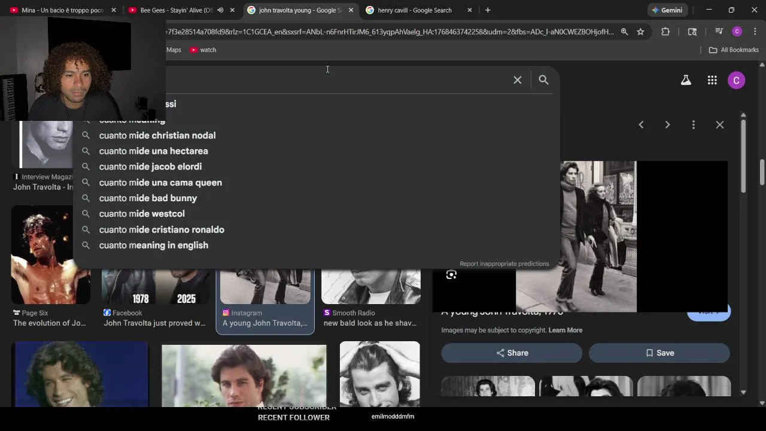This screenshot has width=766, height=431.
Task: Click the page vertical scrollbar thumb
Action: [762, 172]
